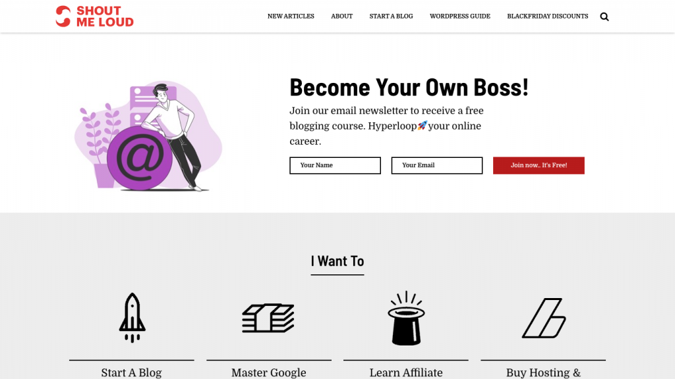Focus the Your Email input field
The height and width of the screenshot is (379, 675).
[x=437, y=165]
